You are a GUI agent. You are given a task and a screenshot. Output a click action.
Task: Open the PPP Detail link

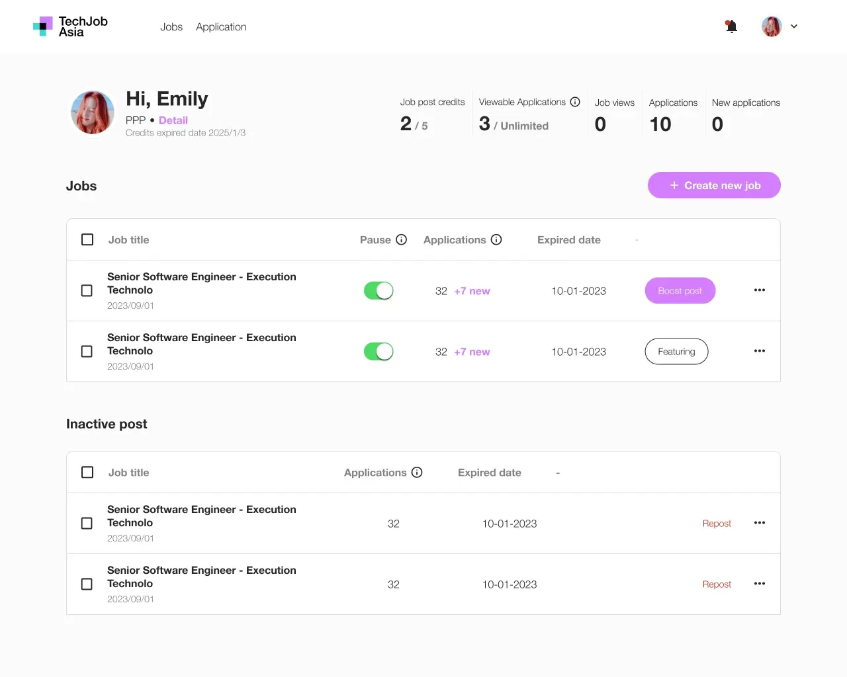(173, 120)
